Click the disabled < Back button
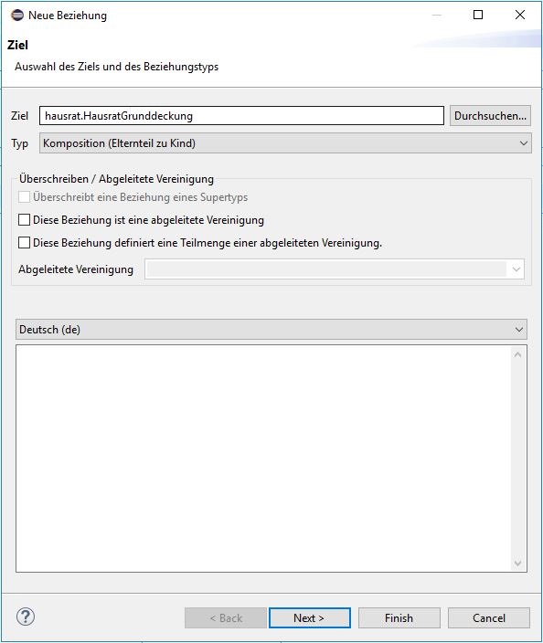The width and height of the screenshot is (543, 643). (226, 617)
